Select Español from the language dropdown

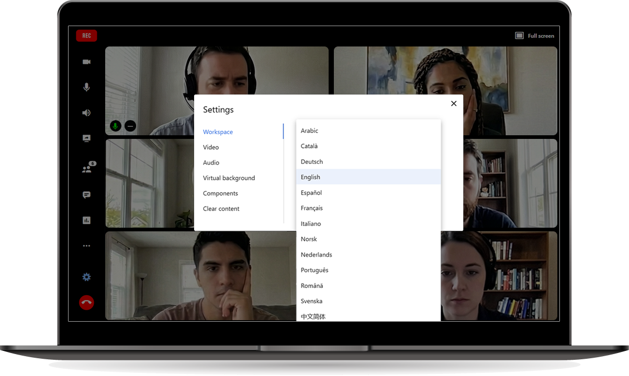point(311,193)
